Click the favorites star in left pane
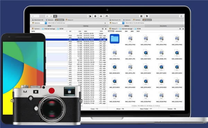The width and height of the screenshot is (208, 128). point(106,29)
